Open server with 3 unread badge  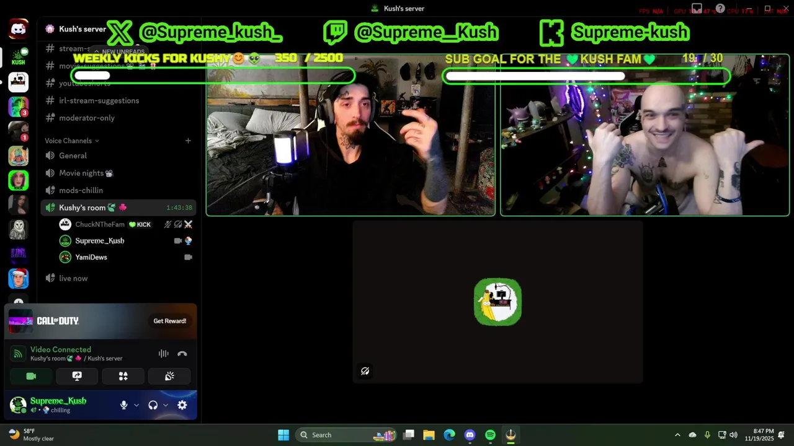point(18,107)
